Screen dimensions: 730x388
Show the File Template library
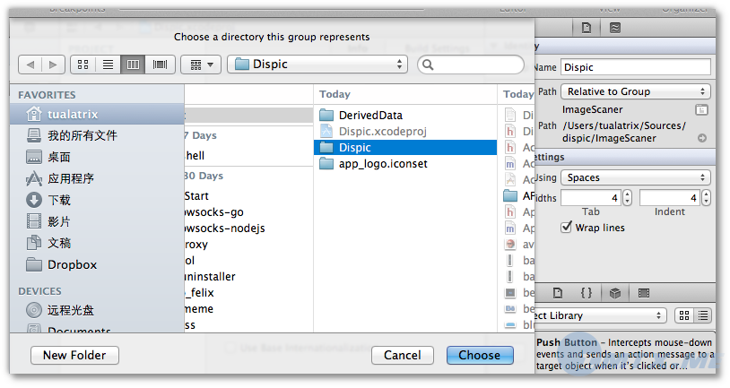point(558,293)
